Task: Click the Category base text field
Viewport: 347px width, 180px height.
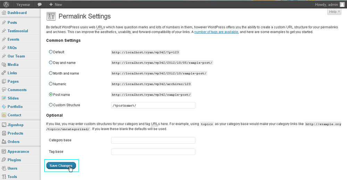Action: 153,140
